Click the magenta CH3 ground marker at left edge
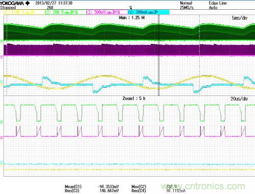The height and width of the screenshot is (194, 255). 2,57
